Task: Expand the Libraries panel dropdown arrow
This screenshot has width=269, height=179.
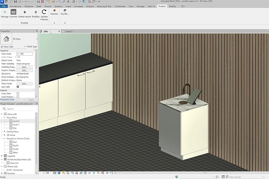Action: (54, 23)
